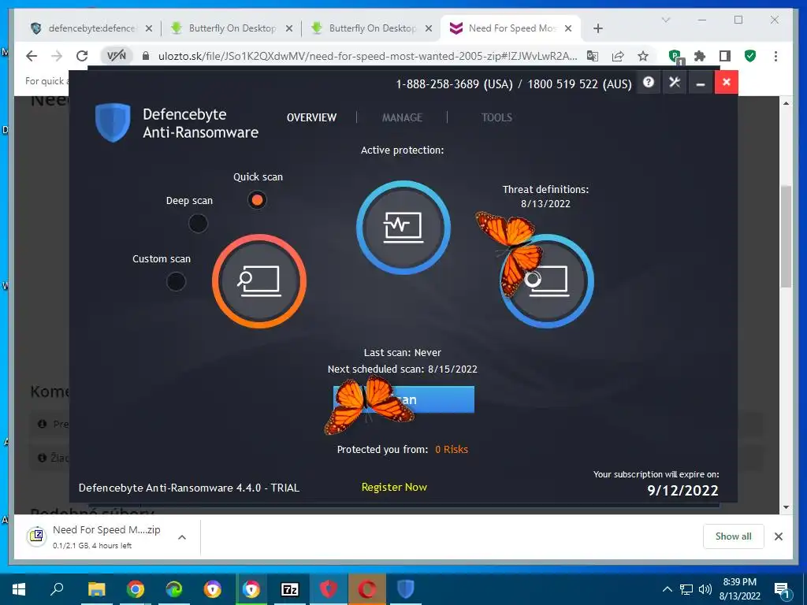
Task: Open 7-Zip from the taskbar
Action: pyautogui.click(x=290, y=589)
